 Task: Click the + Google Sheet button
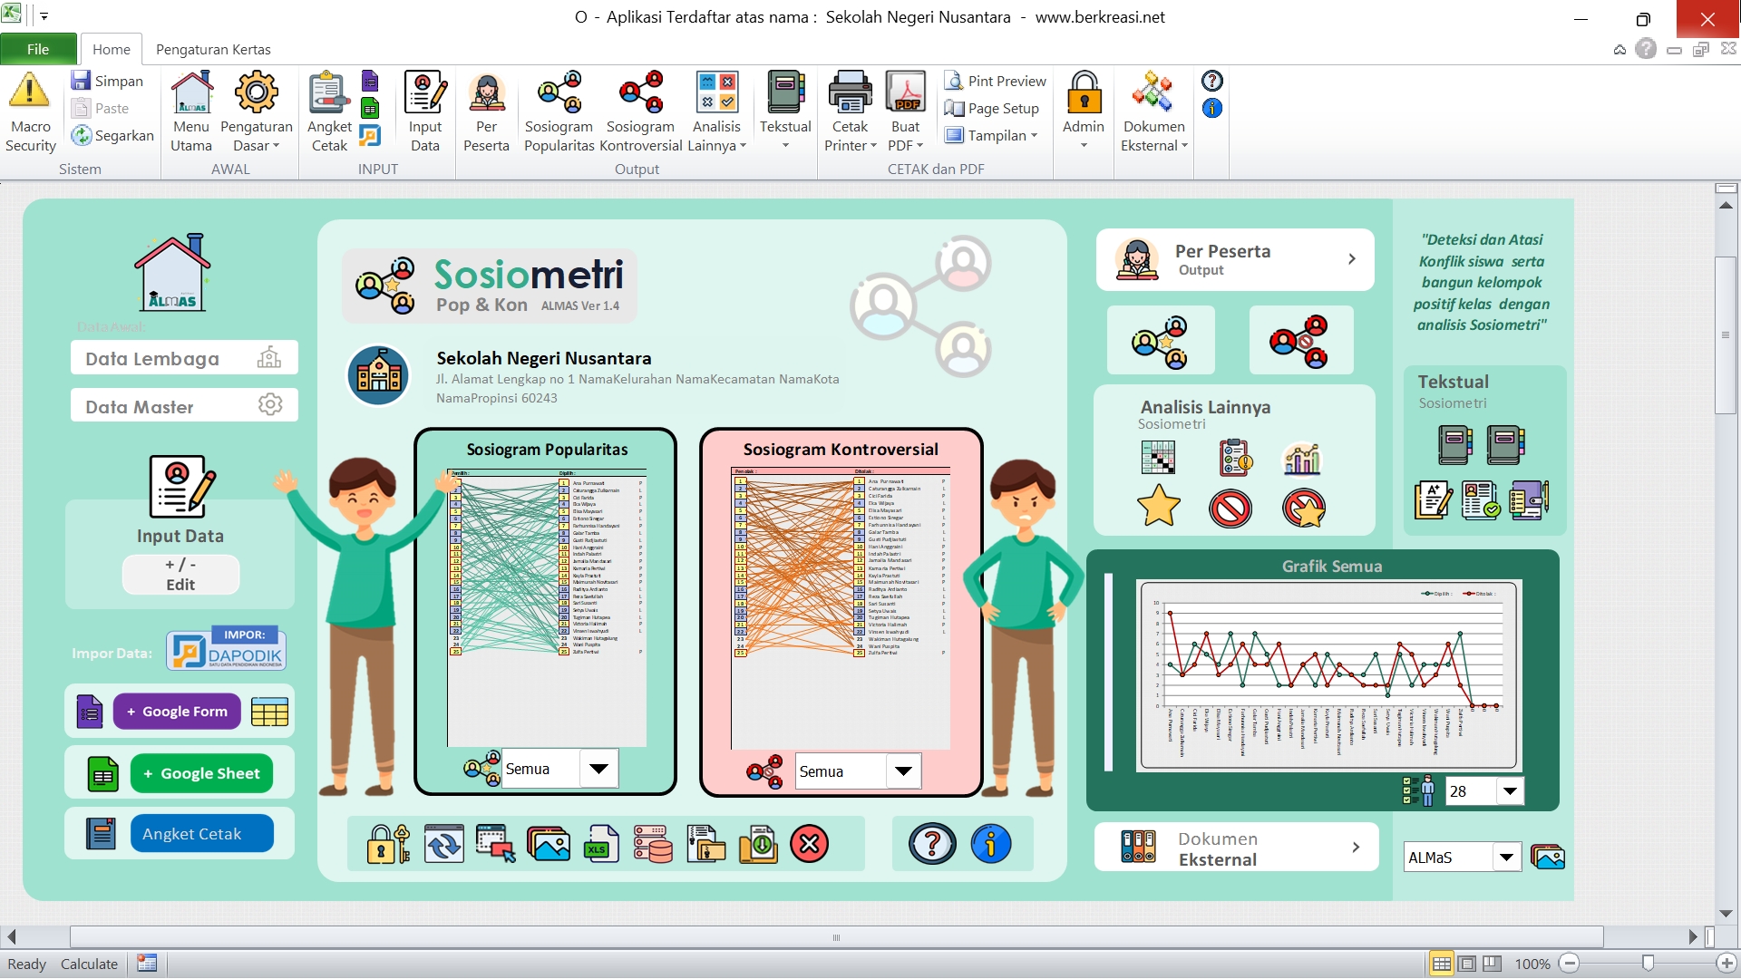pyautogui.click(x=201, y=773)
